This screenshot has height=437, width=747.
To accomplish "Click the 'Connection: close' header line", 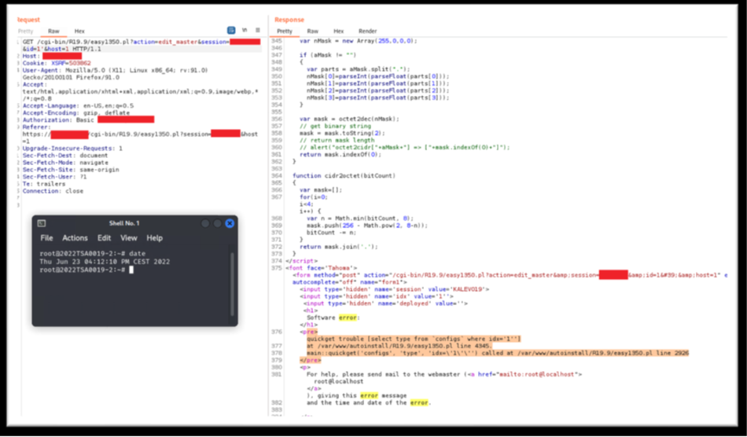I will (x=53, y=191).
